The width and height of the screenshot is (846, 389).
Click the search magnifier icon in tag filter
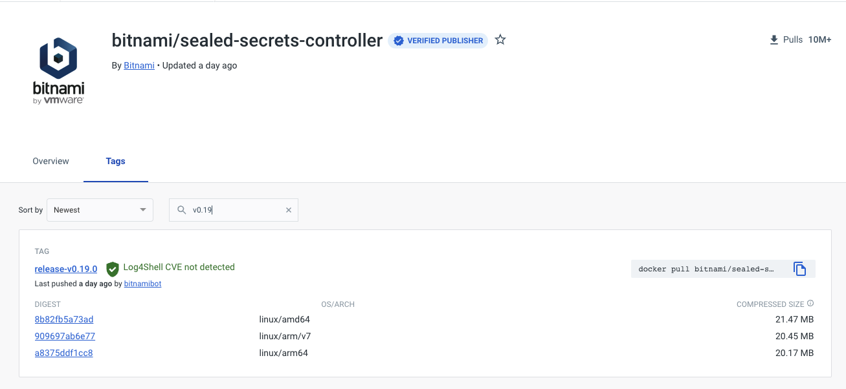pyautogui.click(x=181, y=209)
